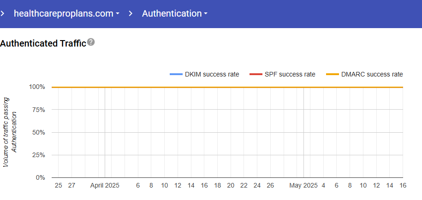Click the help icon beside Authenticated Traffic
422x200 pixels.
click(91, 42)
